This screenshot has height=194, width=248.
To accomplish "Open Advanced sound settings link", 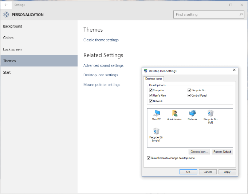I will (x=103, y=65).
